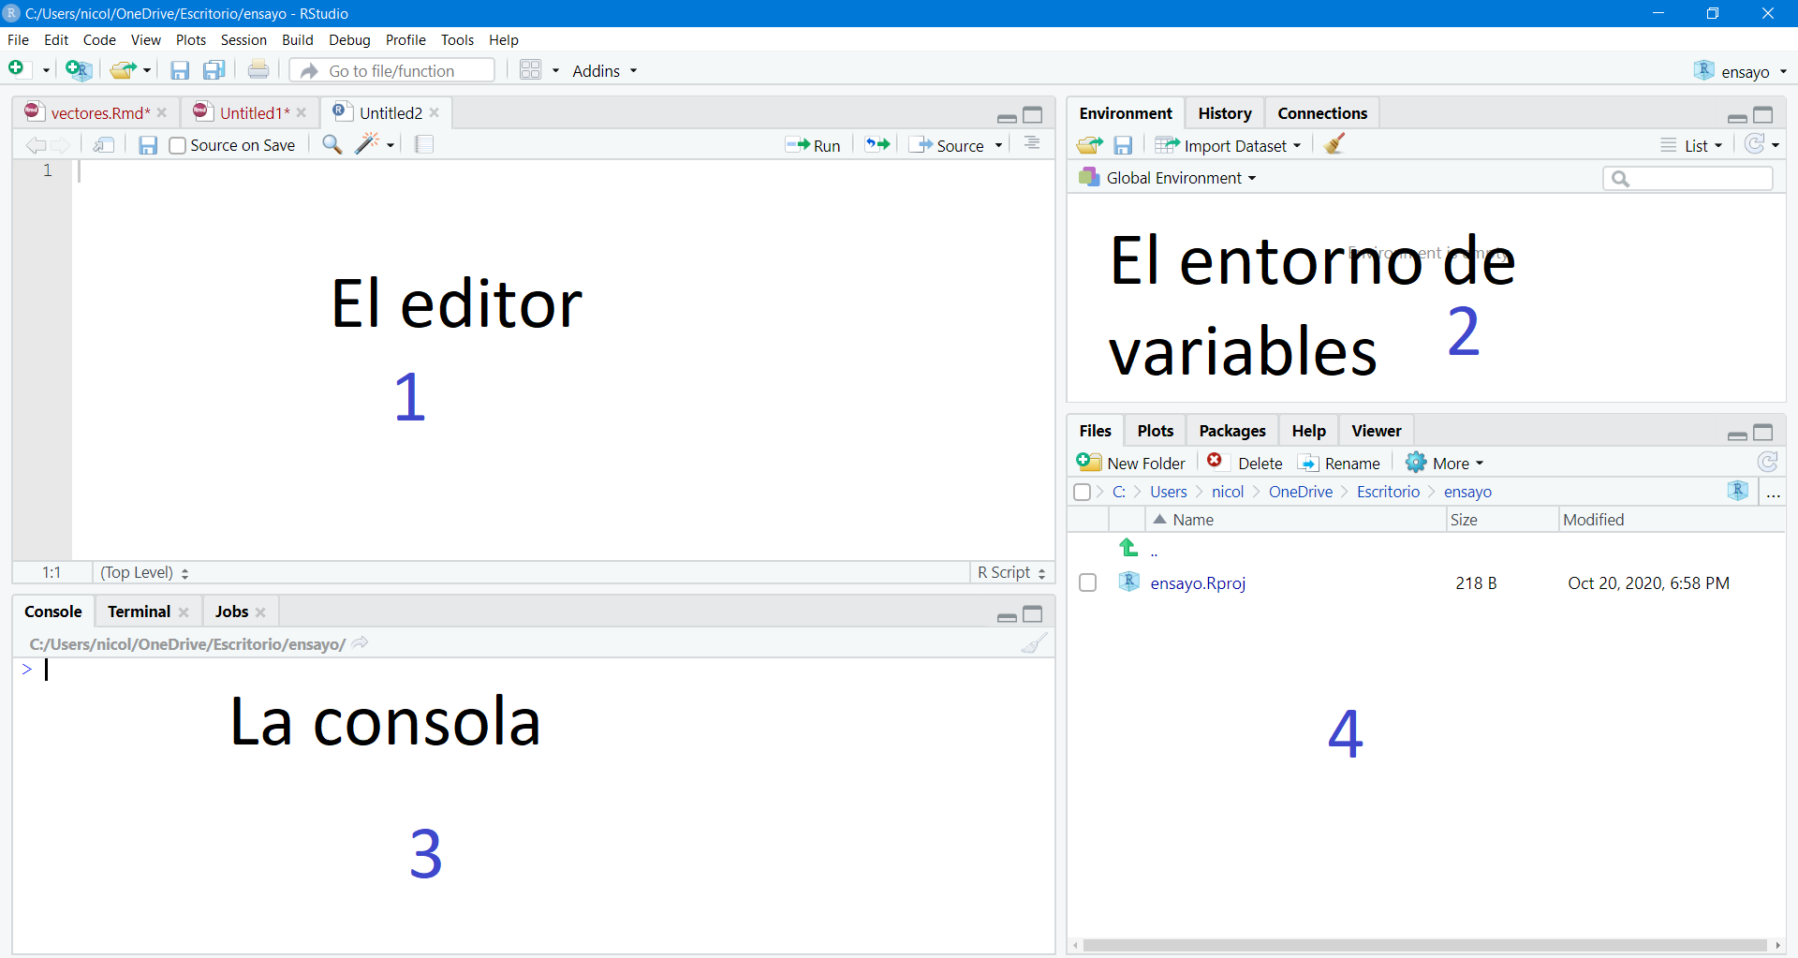Viewport: 1798px width, 958px height.
Task: Clear the workspace with the broom icon
Action: (1334, 144)
